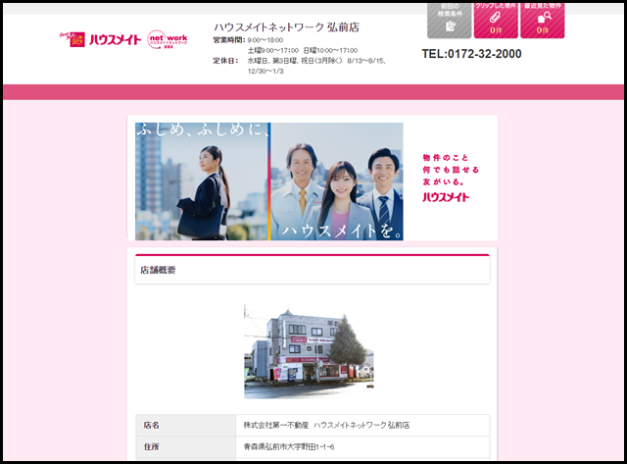627x464 pixels.
Task: Open the store building photo
Action: (x=310, y=351)
